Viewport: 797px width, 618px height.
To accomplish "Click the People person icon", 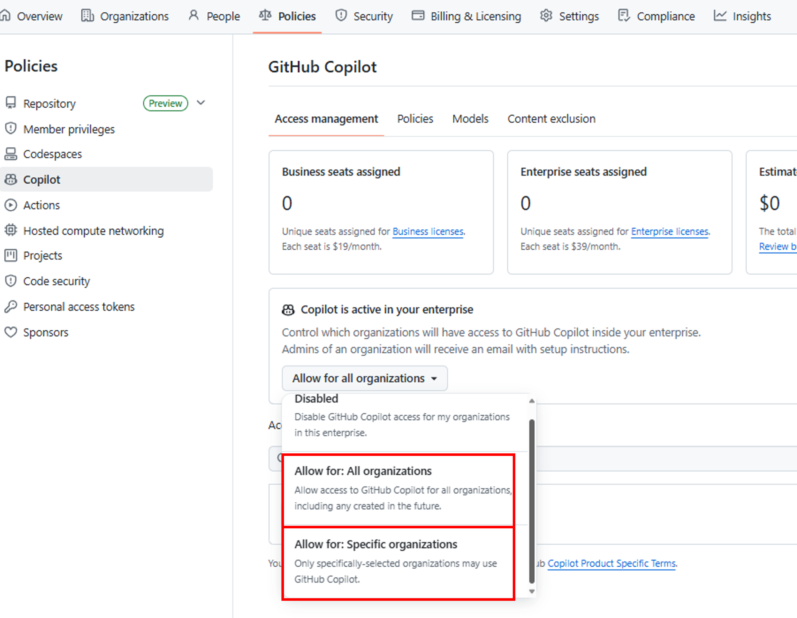I will point(194,16).
